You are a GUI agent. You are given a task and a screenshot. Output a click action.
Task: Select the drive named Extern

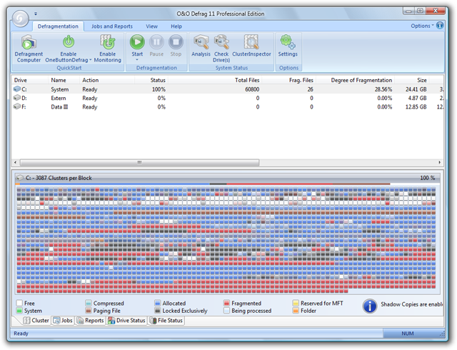[59, 98]
